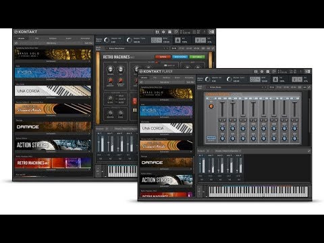The width and height of the screenshot is (324, 243).
Task: Switch to the Automation tab in Kontakt Player
Action: [x=189, y=78]
